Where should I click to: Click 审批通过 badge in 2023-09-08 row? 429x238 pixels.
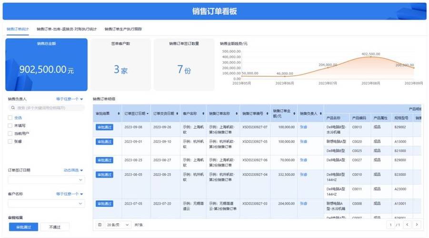[x=105, y=127]
